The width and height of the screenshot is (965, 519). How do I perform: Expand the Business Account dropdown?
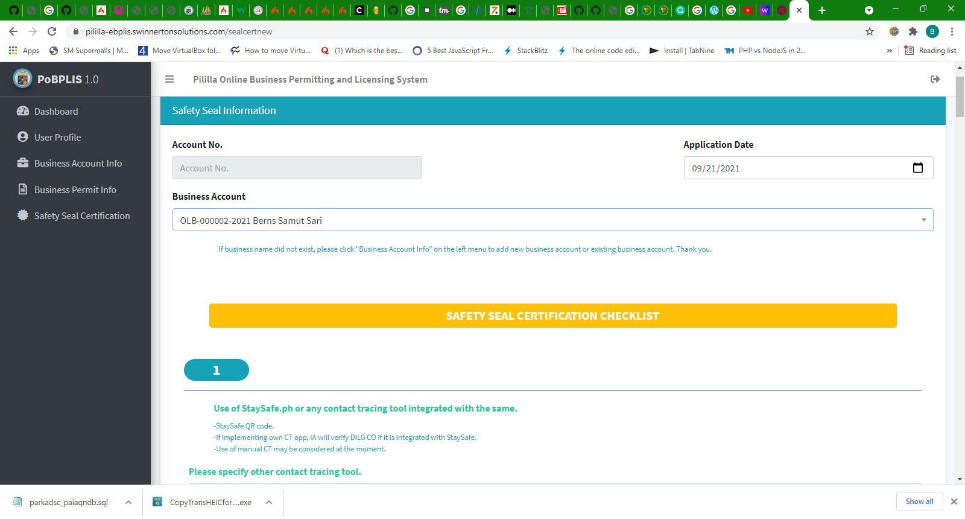(923, 220)
